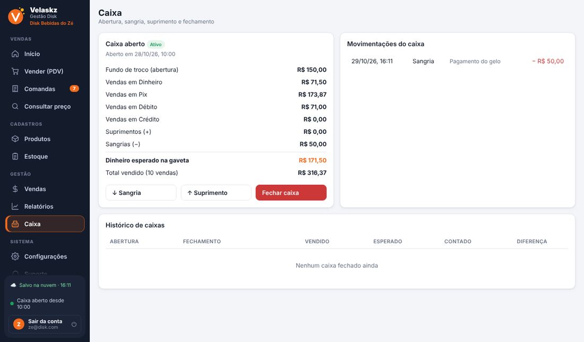Click Fundo de troco (abertura) label

click(x=142, y=70)
